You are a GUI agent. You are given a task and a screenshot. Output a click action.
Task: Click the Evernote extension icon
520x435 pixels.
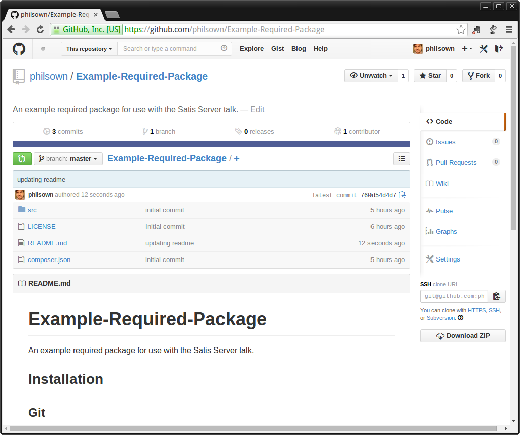[477, 30]
